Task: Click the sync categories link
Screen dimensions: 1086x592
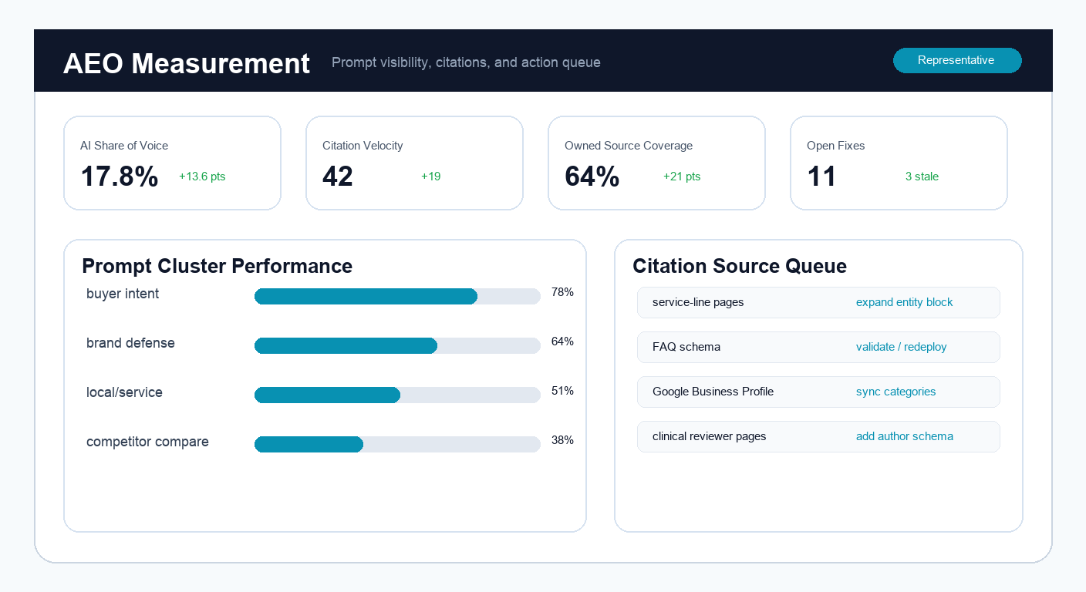Action: click(x=895, y=392)
